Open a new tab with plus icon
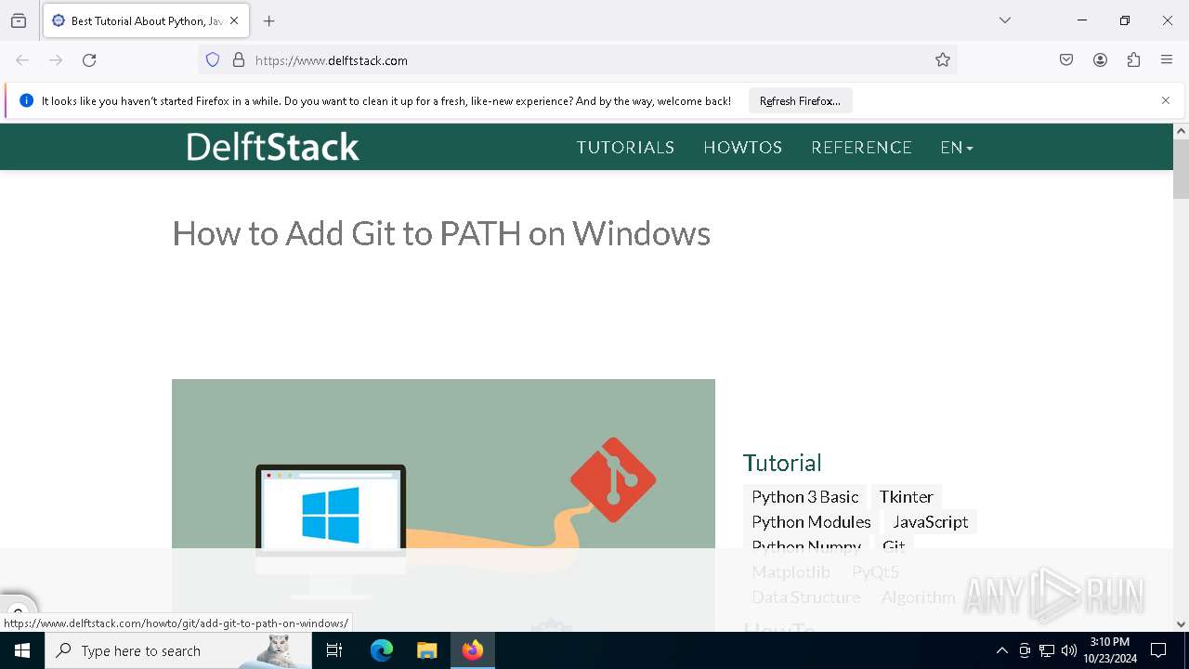 pos(269,20)
